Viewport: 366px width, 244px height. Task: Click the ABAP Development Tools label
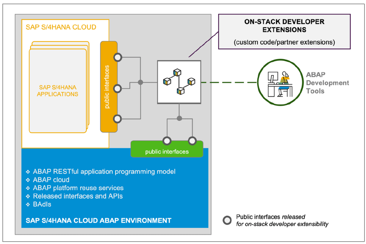point(327,83)
